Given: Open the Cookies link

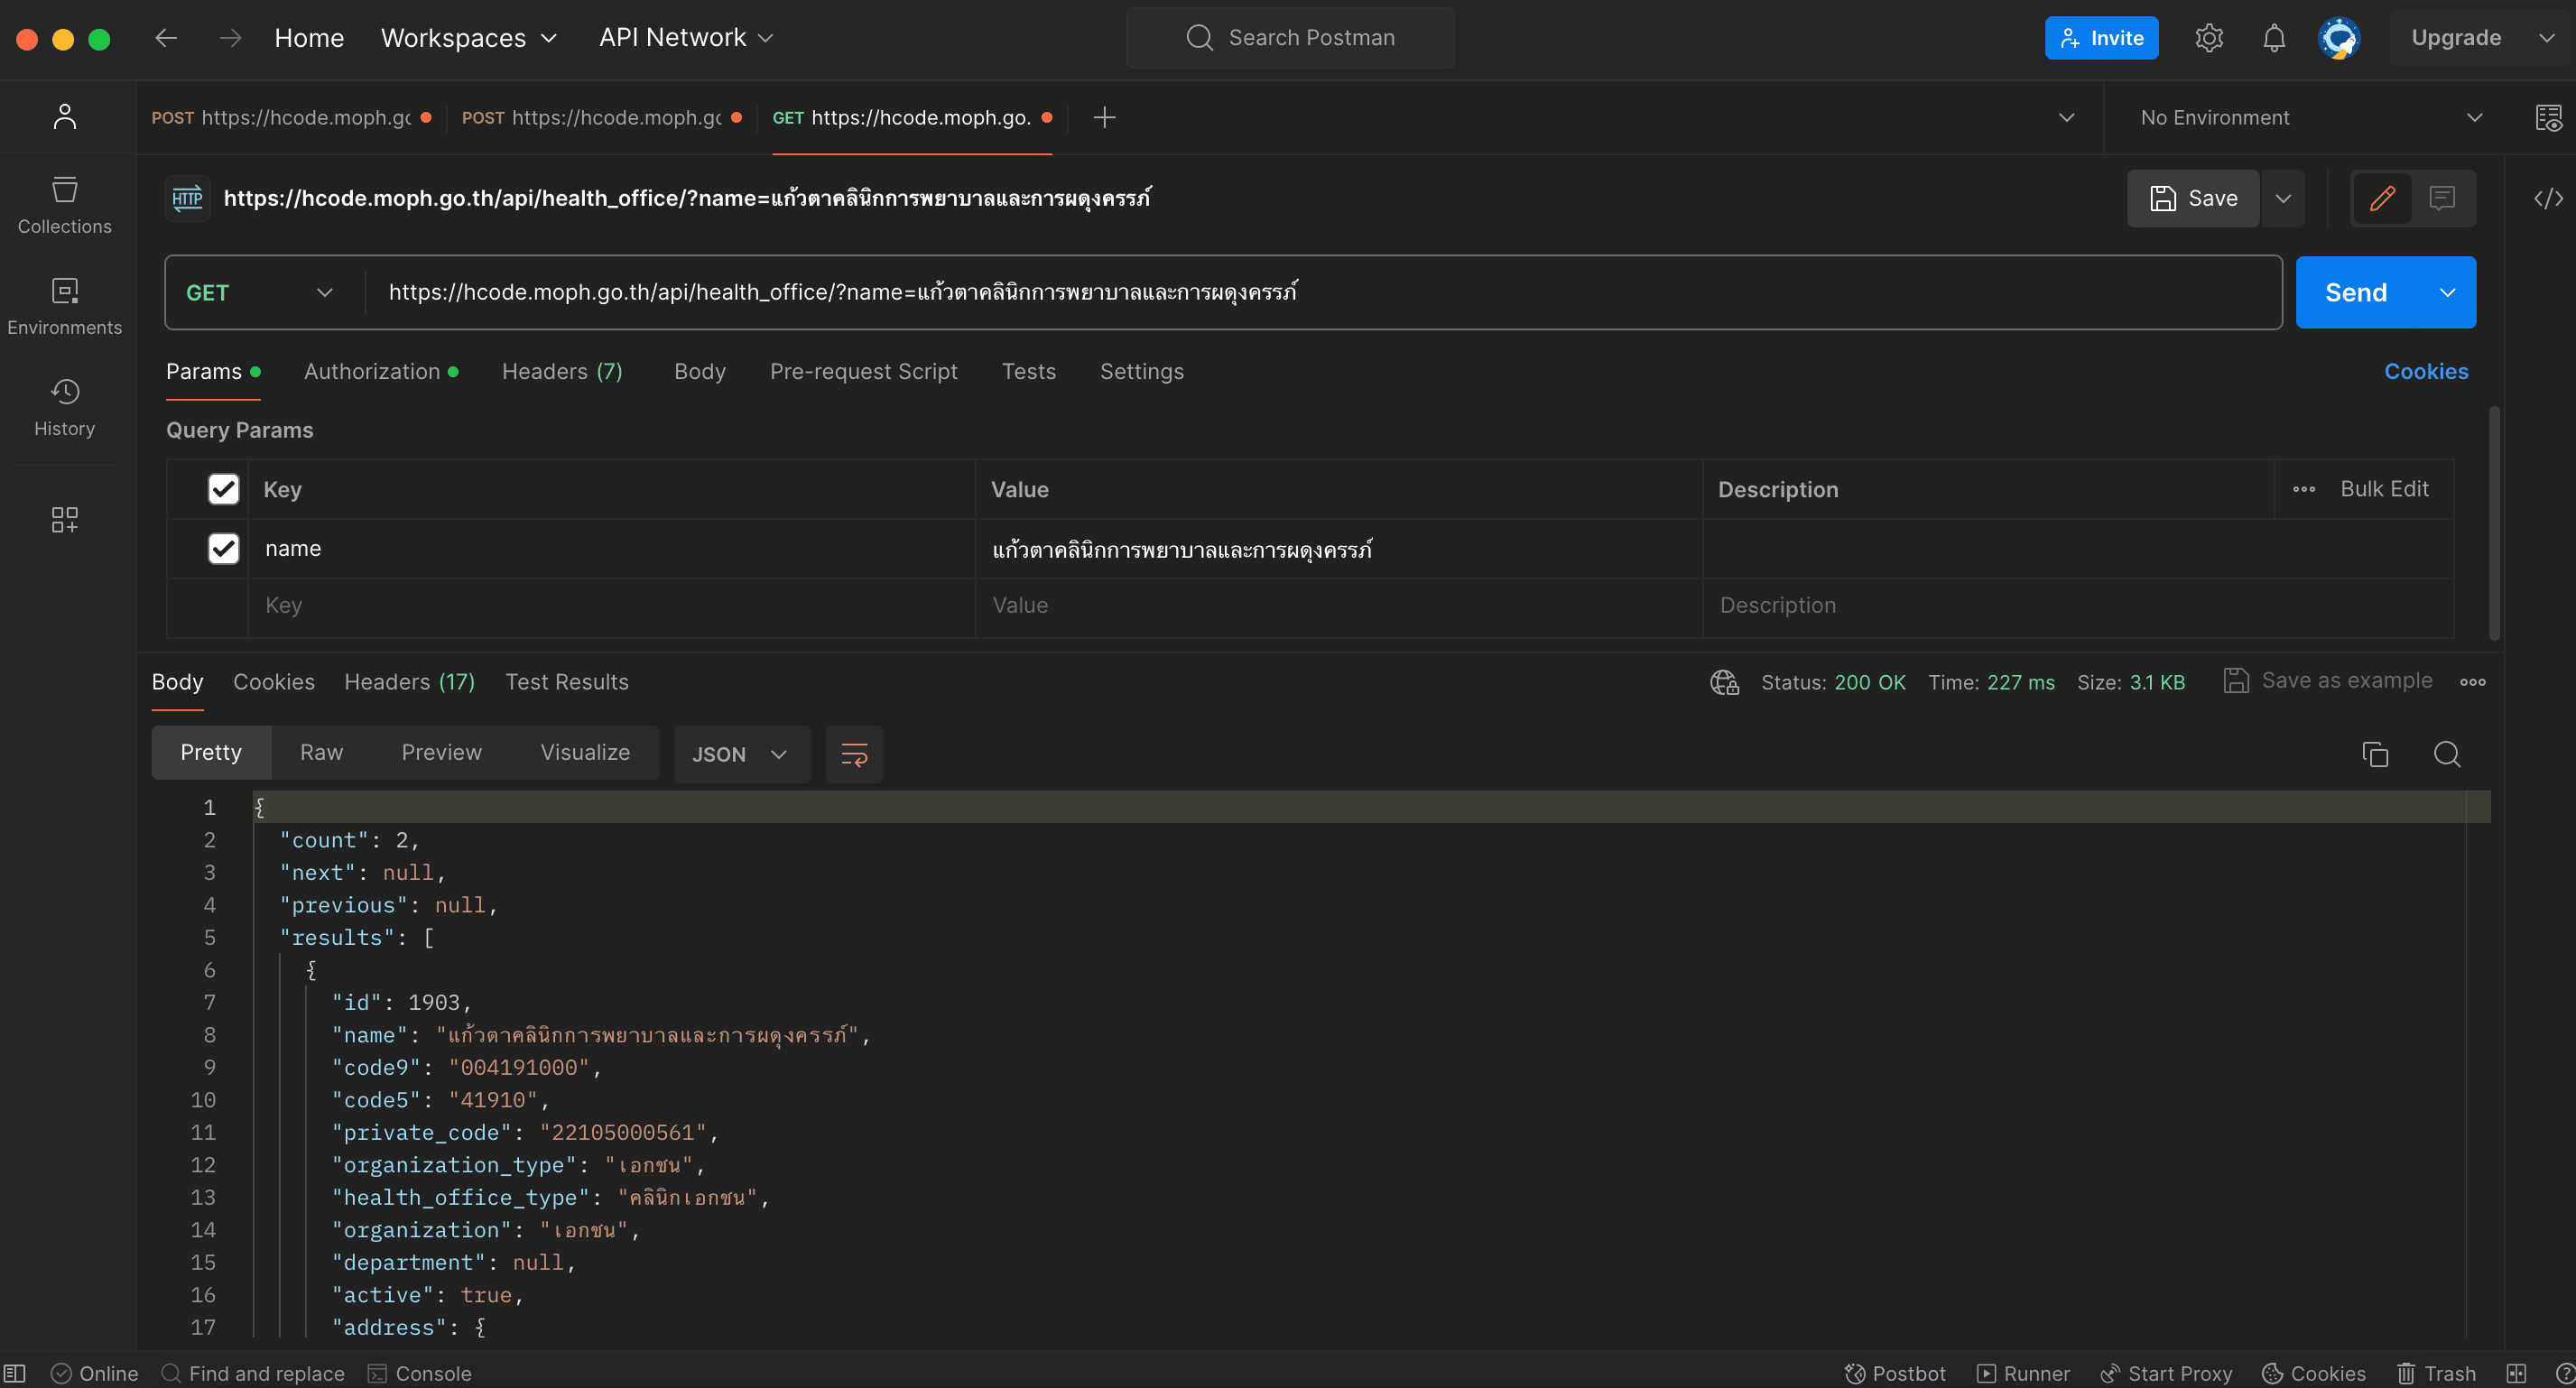Looking at the screenshot, I should pos(2425,372).
